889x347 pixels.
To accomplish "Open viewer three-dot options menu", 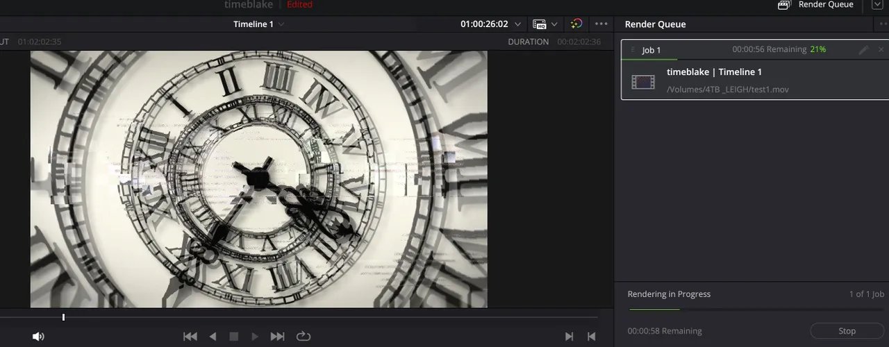I will [601, 24].
